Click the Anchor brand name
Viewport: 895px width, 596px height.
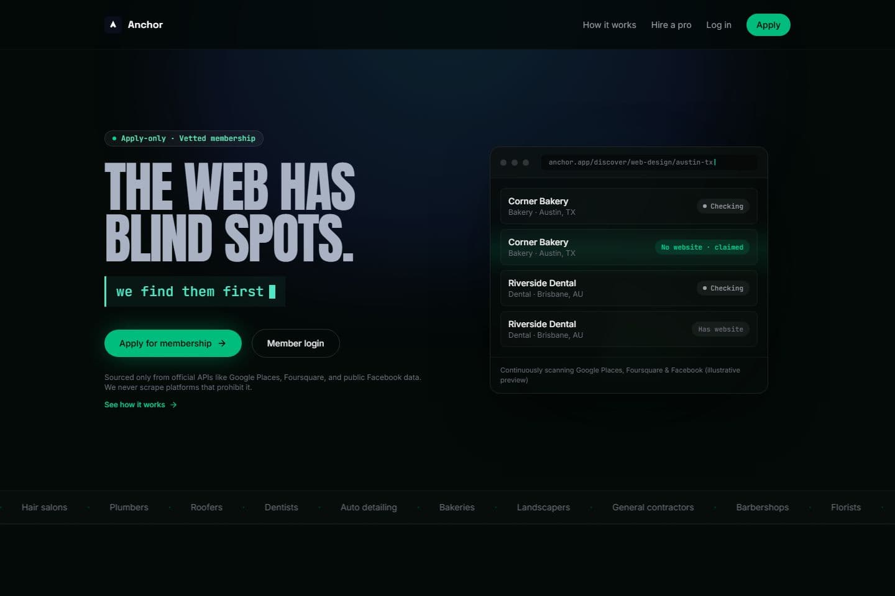coord(145,25)
